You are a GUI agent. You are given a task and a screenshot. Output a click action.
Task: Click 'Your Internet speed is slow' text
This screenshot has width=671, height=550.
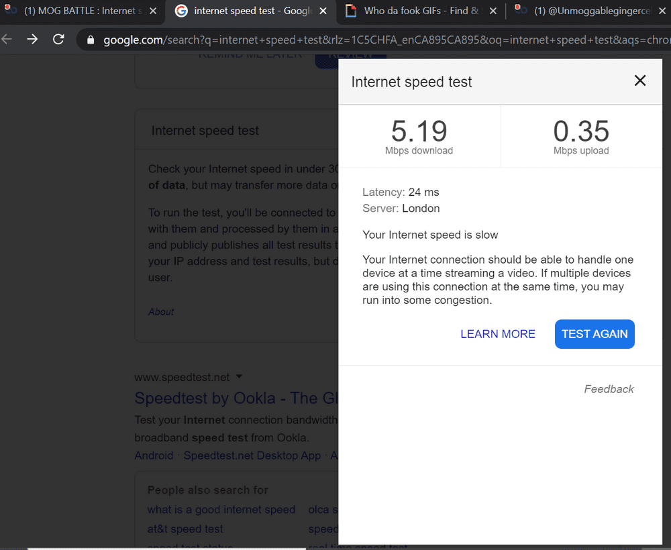pyautogui.click(x=430, y=235)
